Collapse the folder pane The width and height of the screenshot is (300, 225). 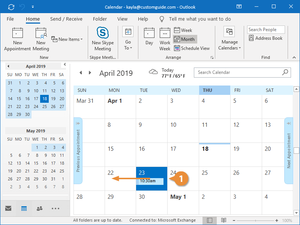tap(65, 64)
